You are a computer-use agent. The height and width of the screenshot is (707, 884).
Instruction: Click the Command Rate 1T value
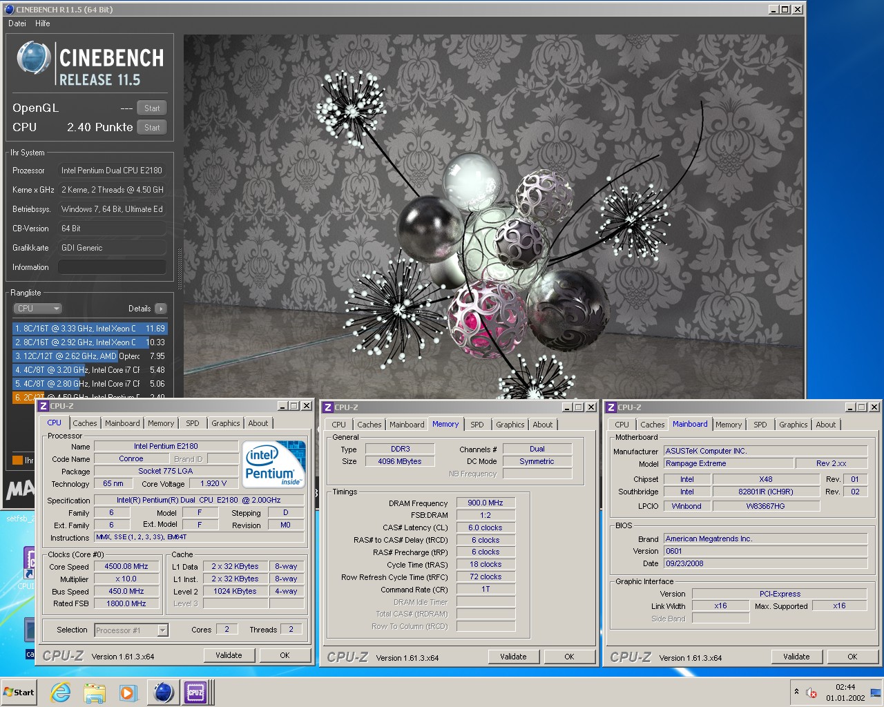pos(486,589)
